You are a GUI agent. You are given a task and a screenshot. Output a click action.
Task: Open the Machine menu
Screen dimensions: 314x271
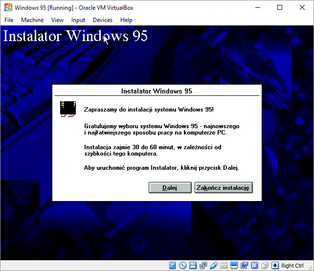point(32,20)
